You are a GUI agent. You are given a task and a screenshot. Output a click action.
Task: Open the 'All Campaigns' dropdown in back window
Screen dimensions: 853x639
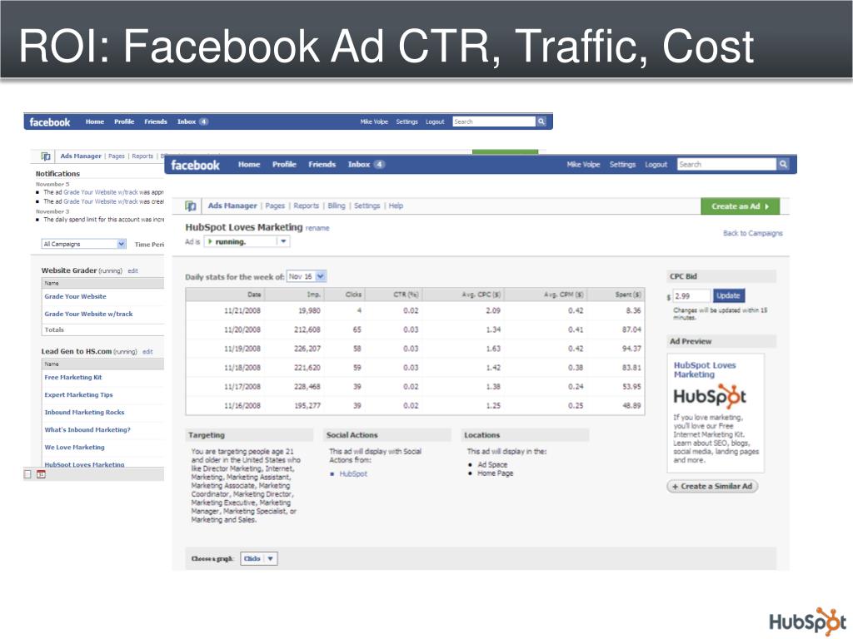pos(84,244)
